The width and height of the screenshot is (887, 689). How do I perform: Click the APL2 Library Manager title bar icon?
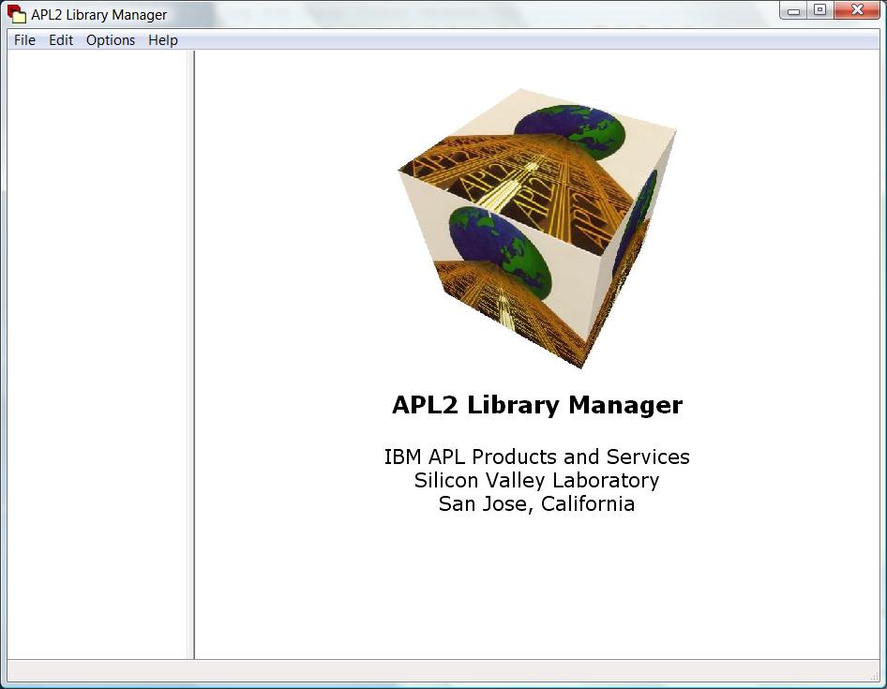pos(16,13)
